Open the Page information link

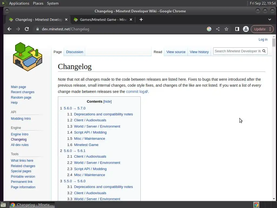(23, 187)
